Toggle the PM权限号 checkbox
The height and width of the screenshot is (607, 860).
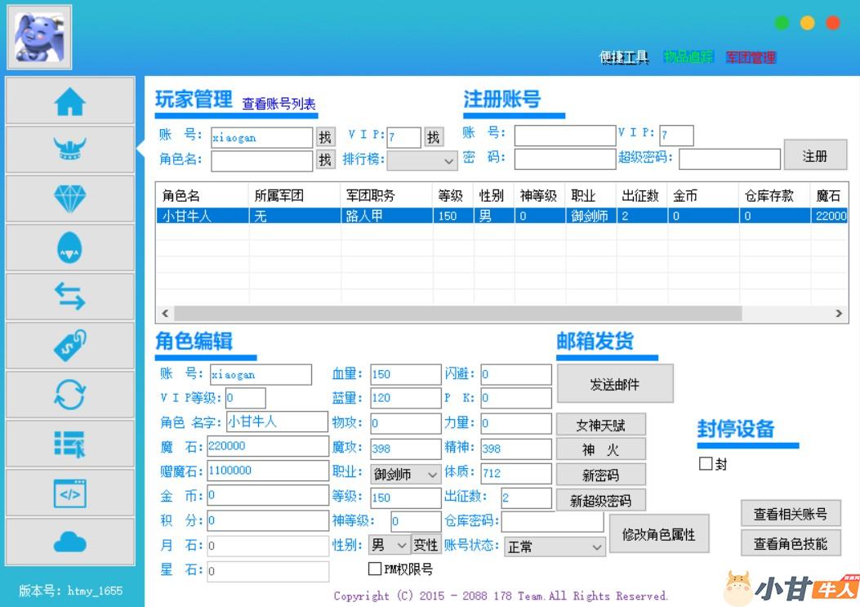tap(375, 569)
